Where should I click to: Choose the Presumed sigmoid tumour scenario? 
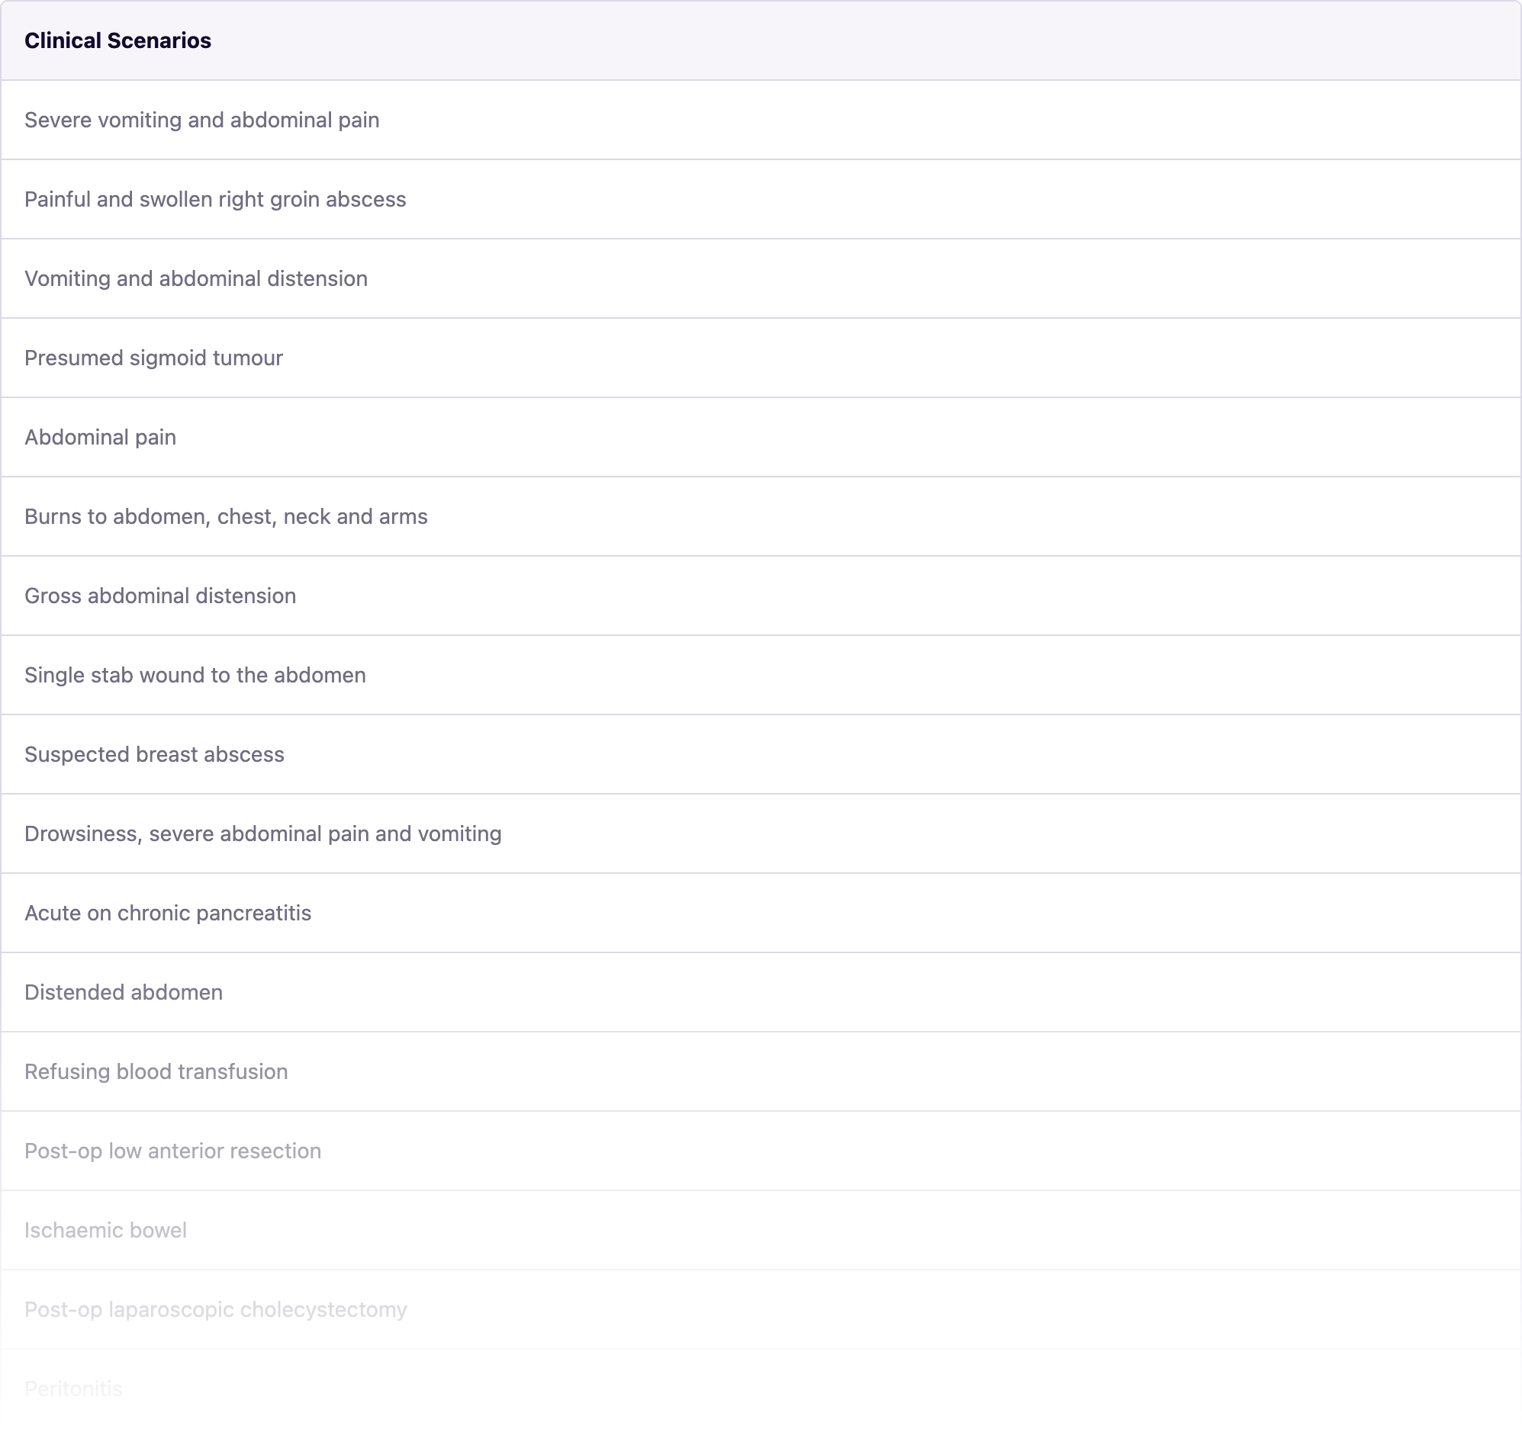153,358
